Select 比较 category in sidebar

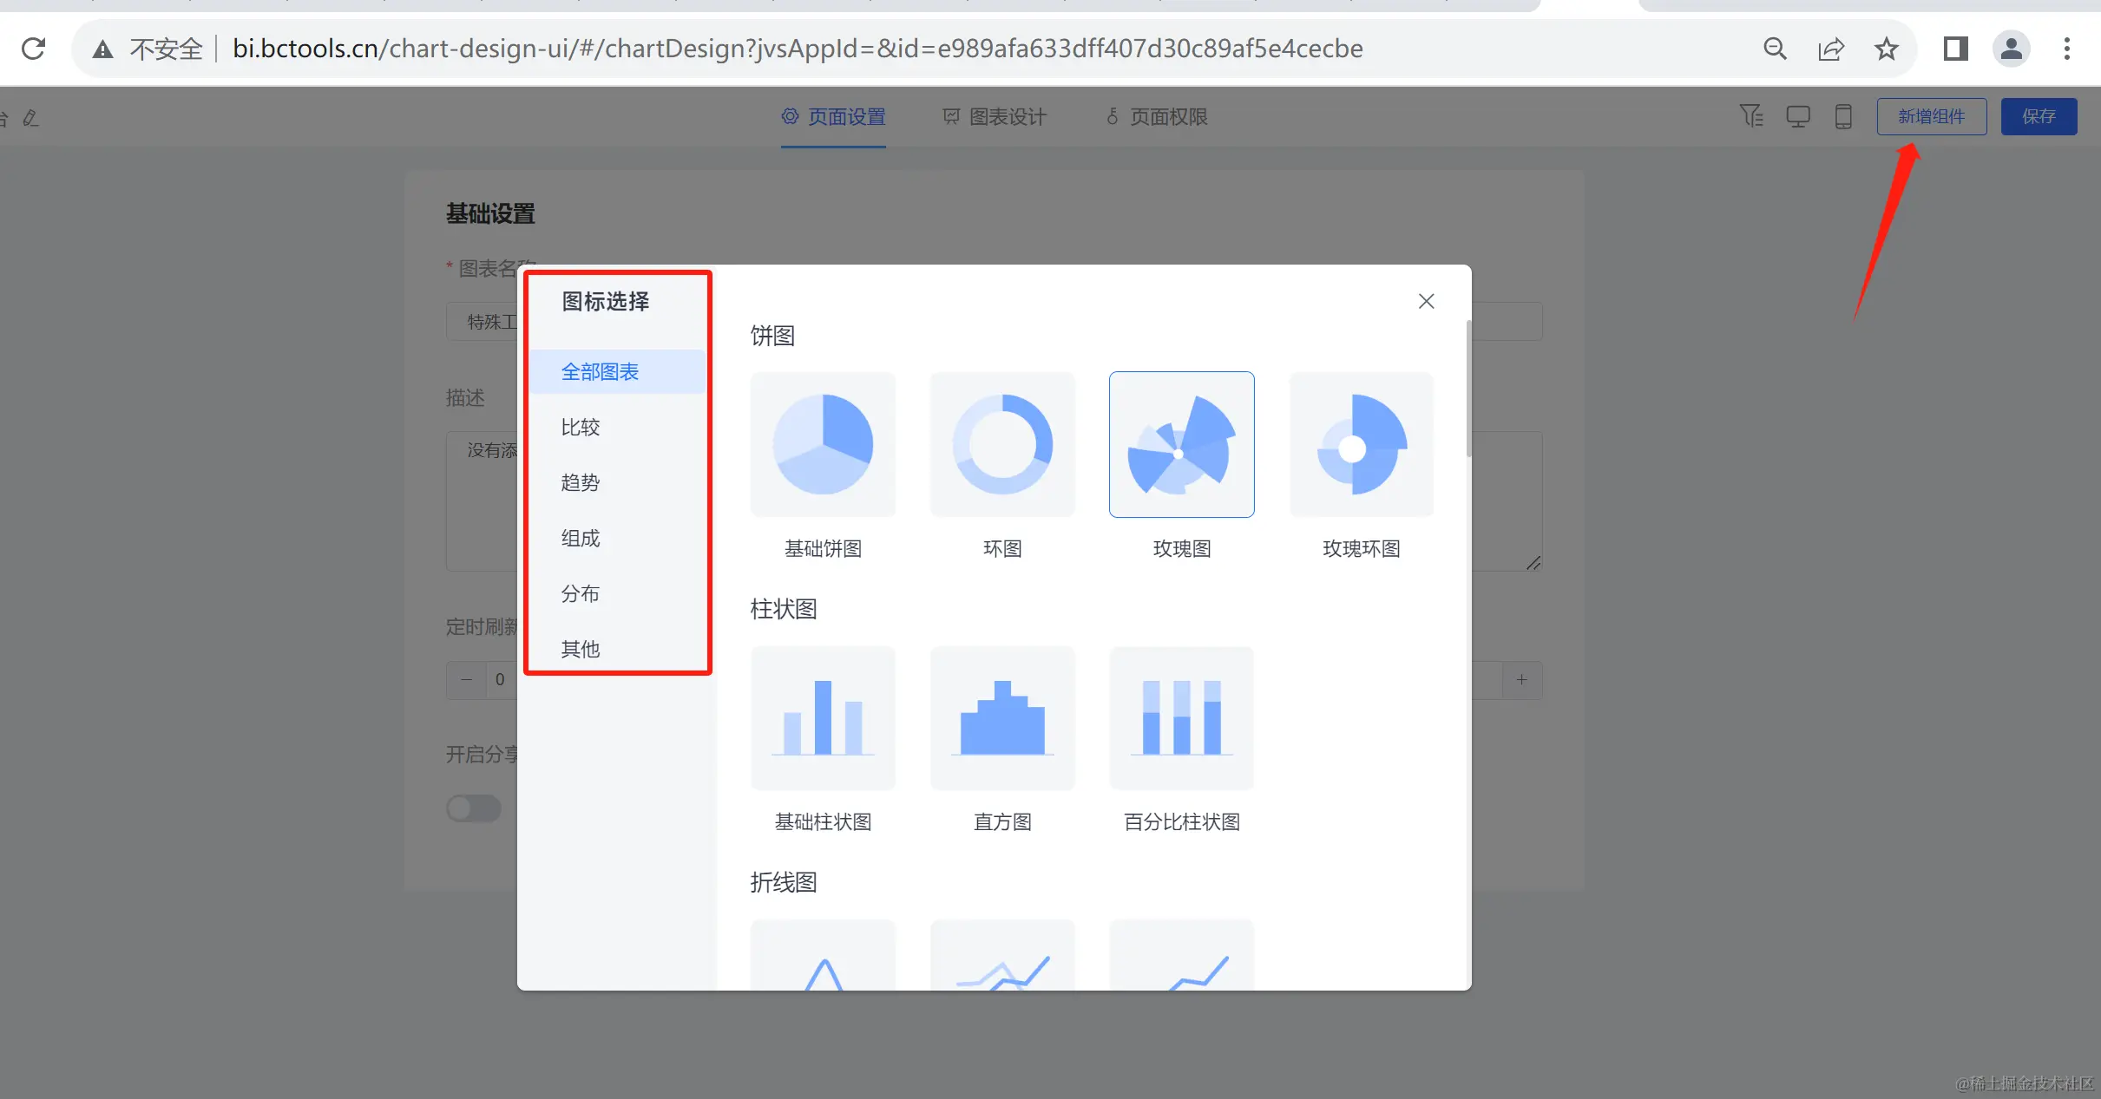click(x=581, y=427)
